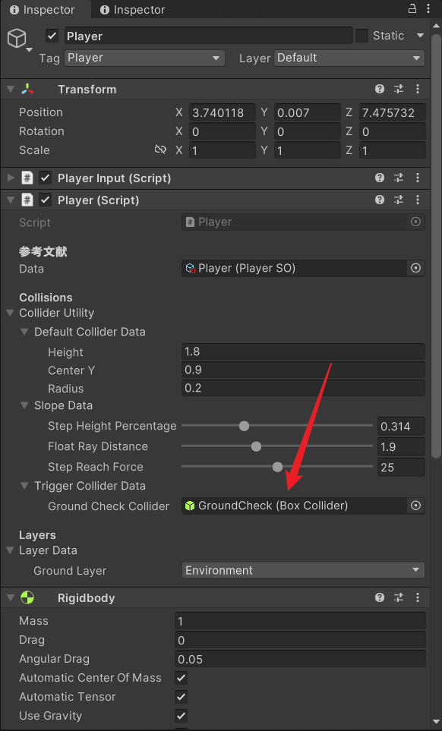
Task: Open the Tag dropdown
Action: tap(144, 58)
